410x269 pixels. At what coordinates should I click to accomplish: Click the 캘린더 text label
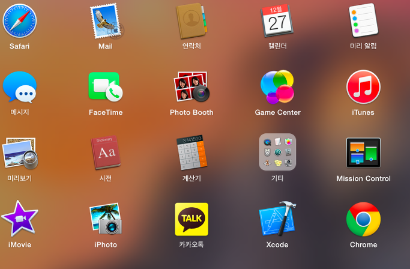coord(278,46)
